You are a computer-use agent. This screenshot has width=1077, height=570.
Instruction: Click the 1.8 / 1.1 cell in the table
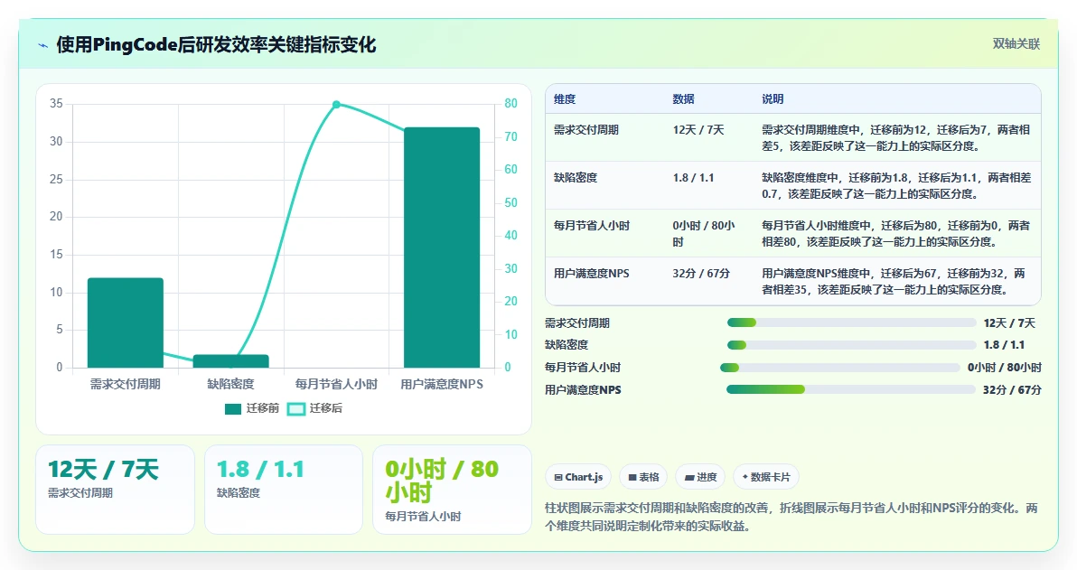coord(694,178)
